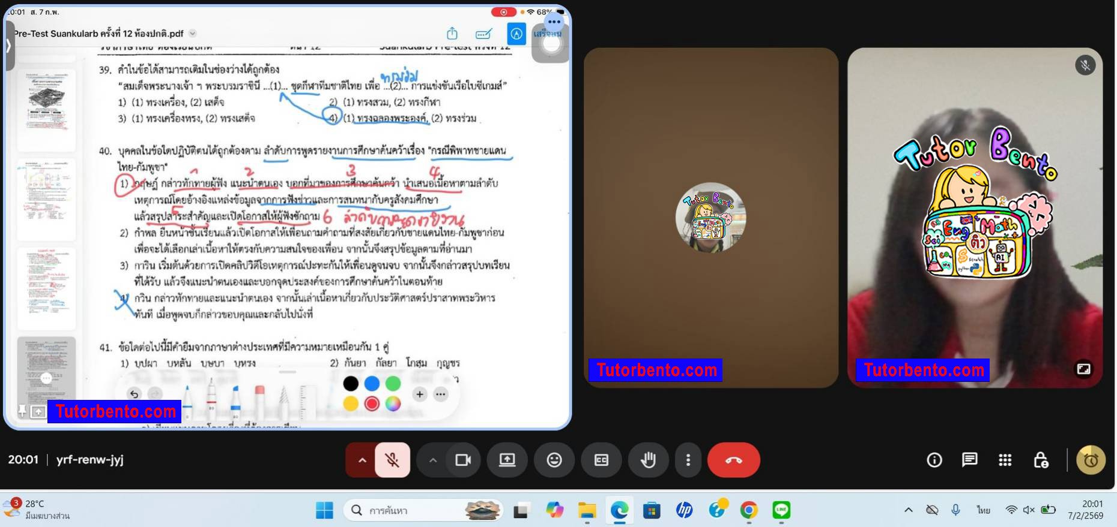1117x527 pixels.
Task: Click the alarm clock profile avatar
Action: click(1091, 460)
